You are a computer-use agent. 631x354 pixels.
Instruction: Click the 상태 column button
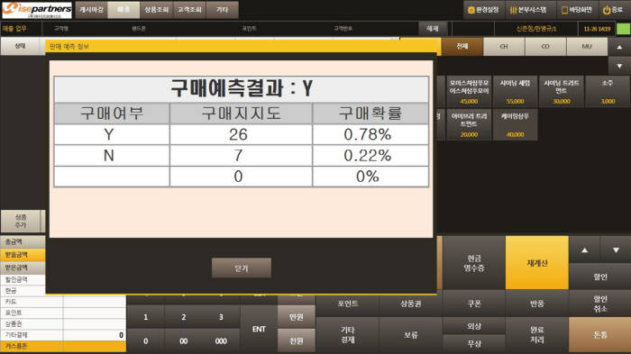(20, 46)
